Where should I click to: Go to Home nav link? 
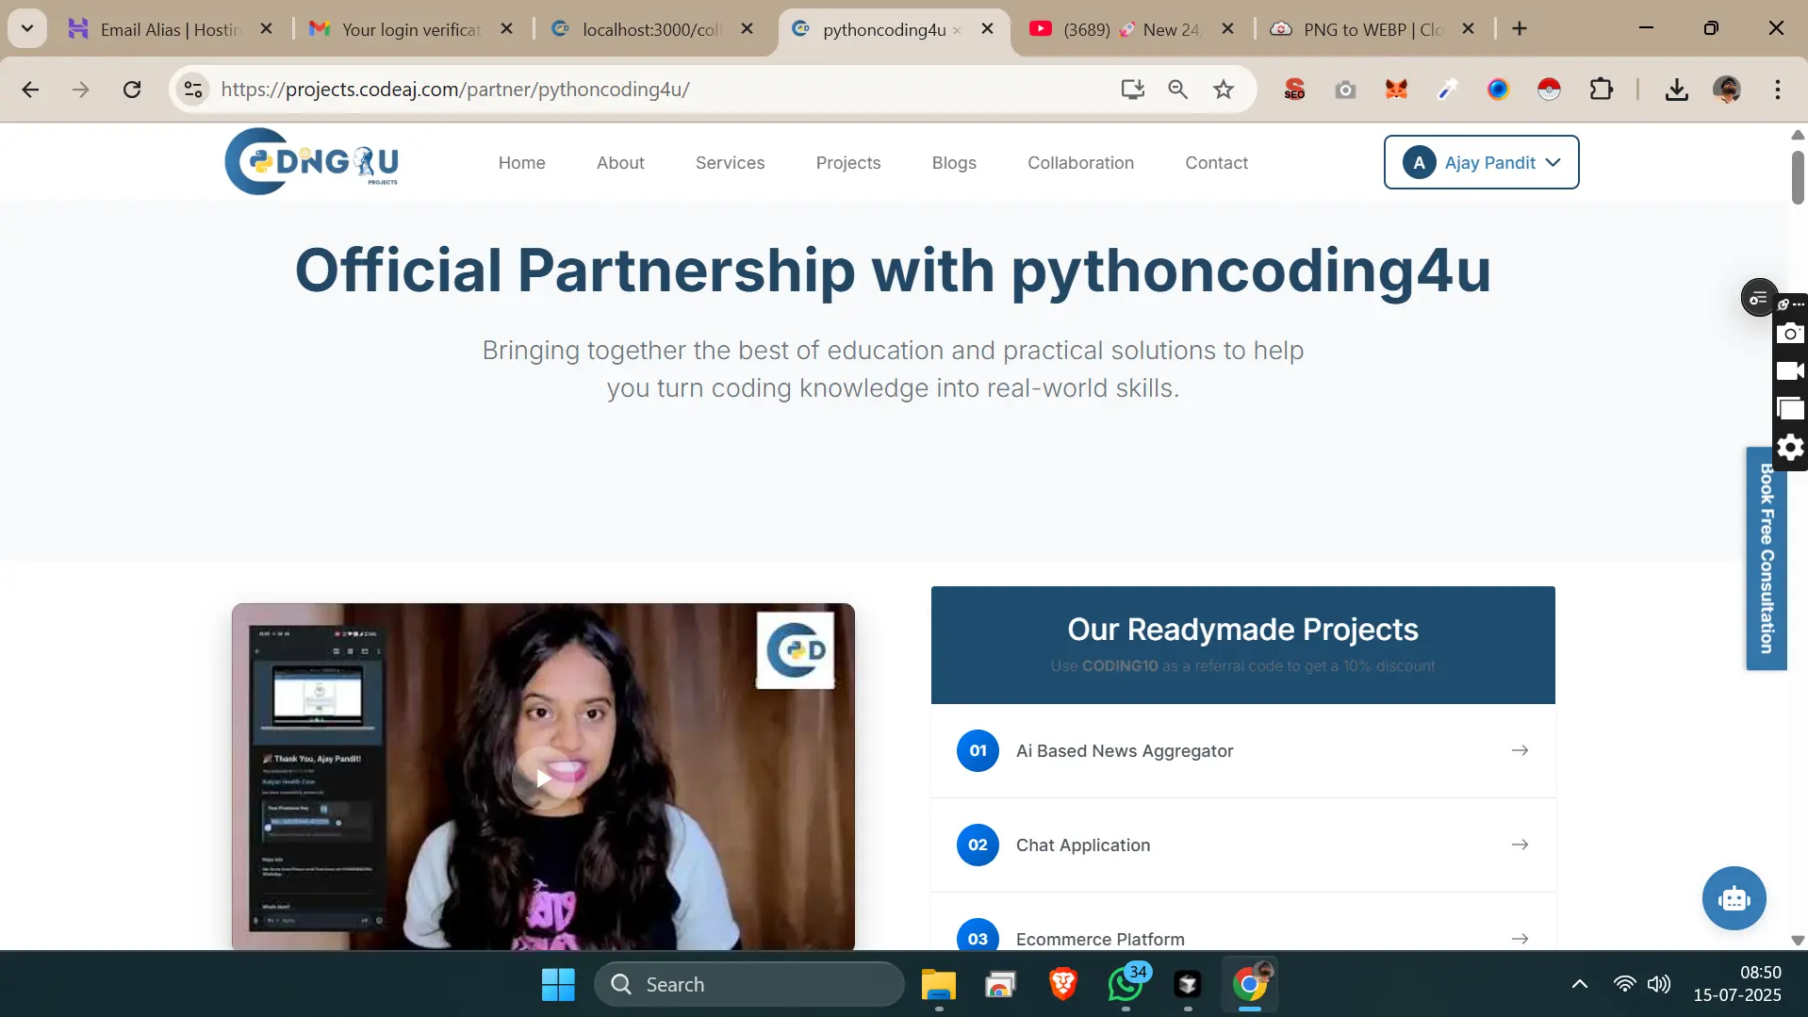coord(521,162)
